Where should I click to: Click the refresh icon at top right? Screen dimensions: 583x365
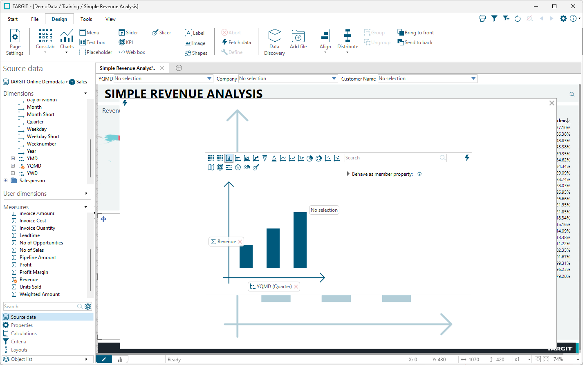tap(518, 18)
